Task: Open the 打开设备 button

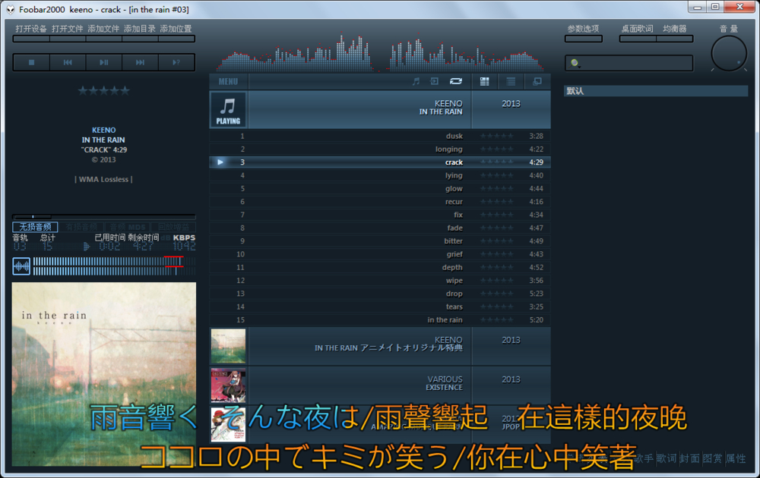Action: 31,29
